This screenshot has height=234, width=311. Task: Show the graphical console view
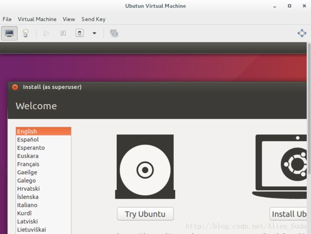point(9,33)
